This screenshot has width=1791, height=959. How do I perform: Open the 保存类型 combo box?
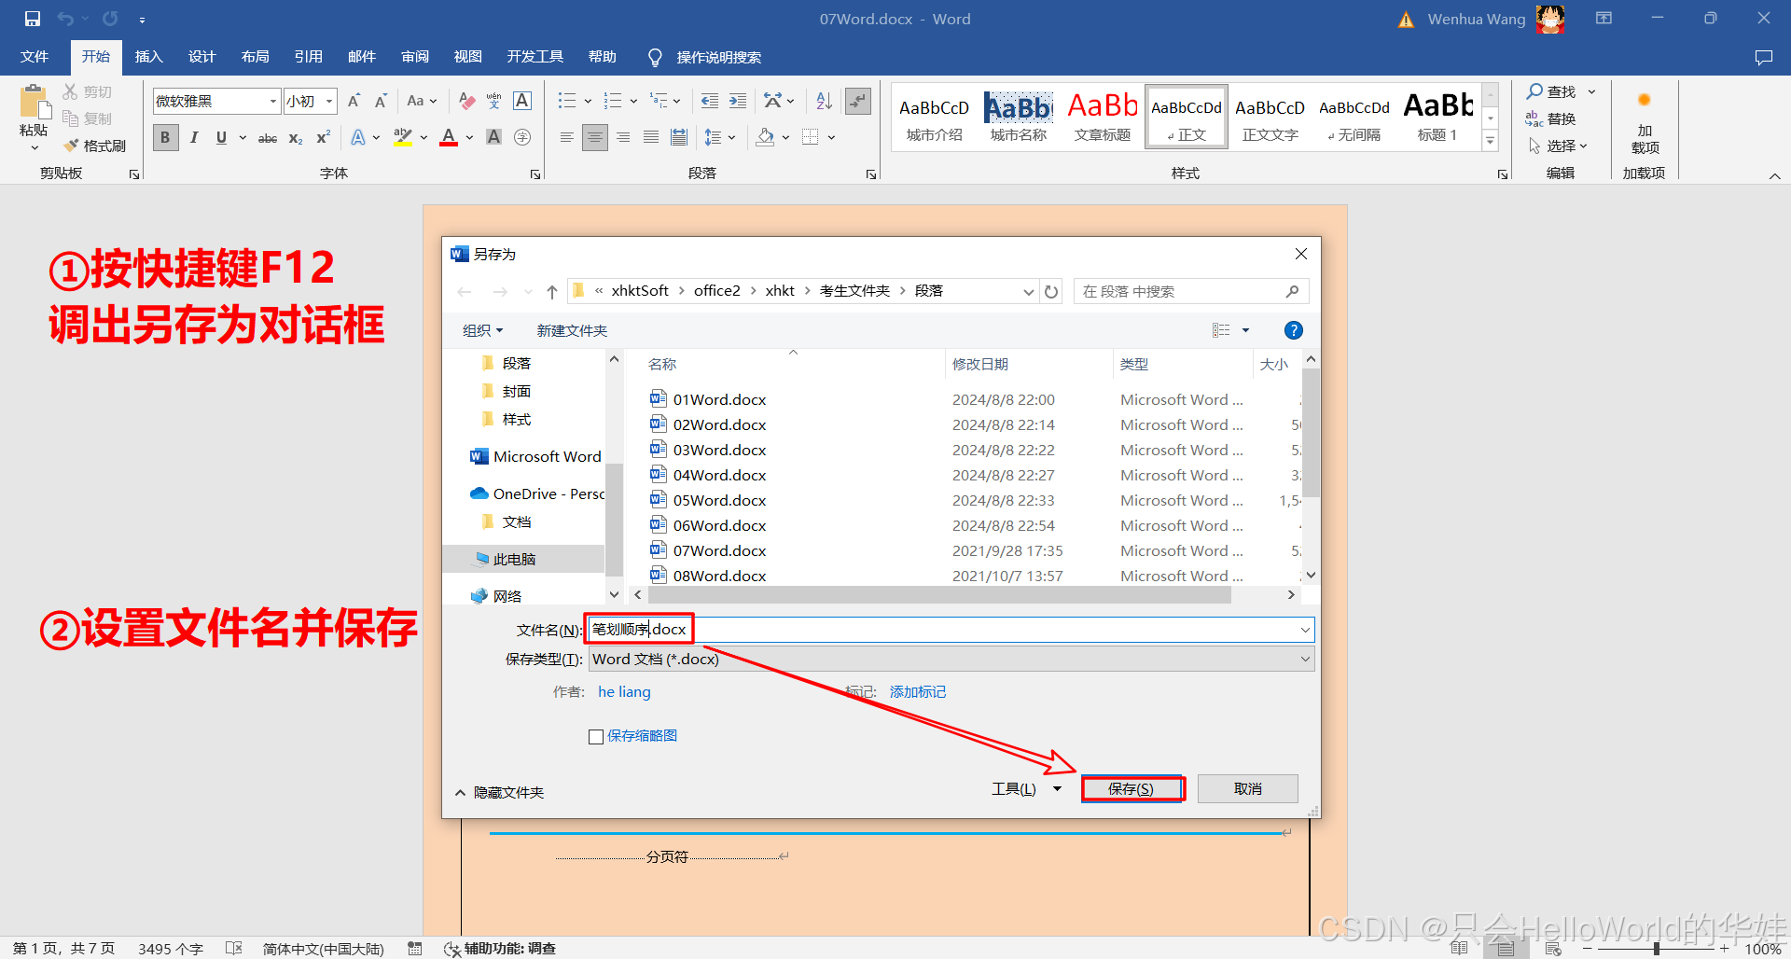pyautogui.click(x=951, y=659)
